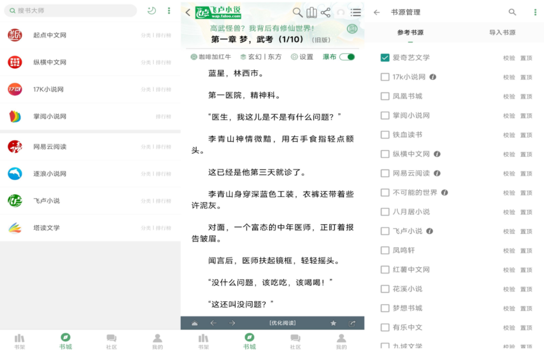Open 书架 tab in left bottom navigation
Image resolution: width=544 pixels, height=350 pixels.
coord(20,341)
